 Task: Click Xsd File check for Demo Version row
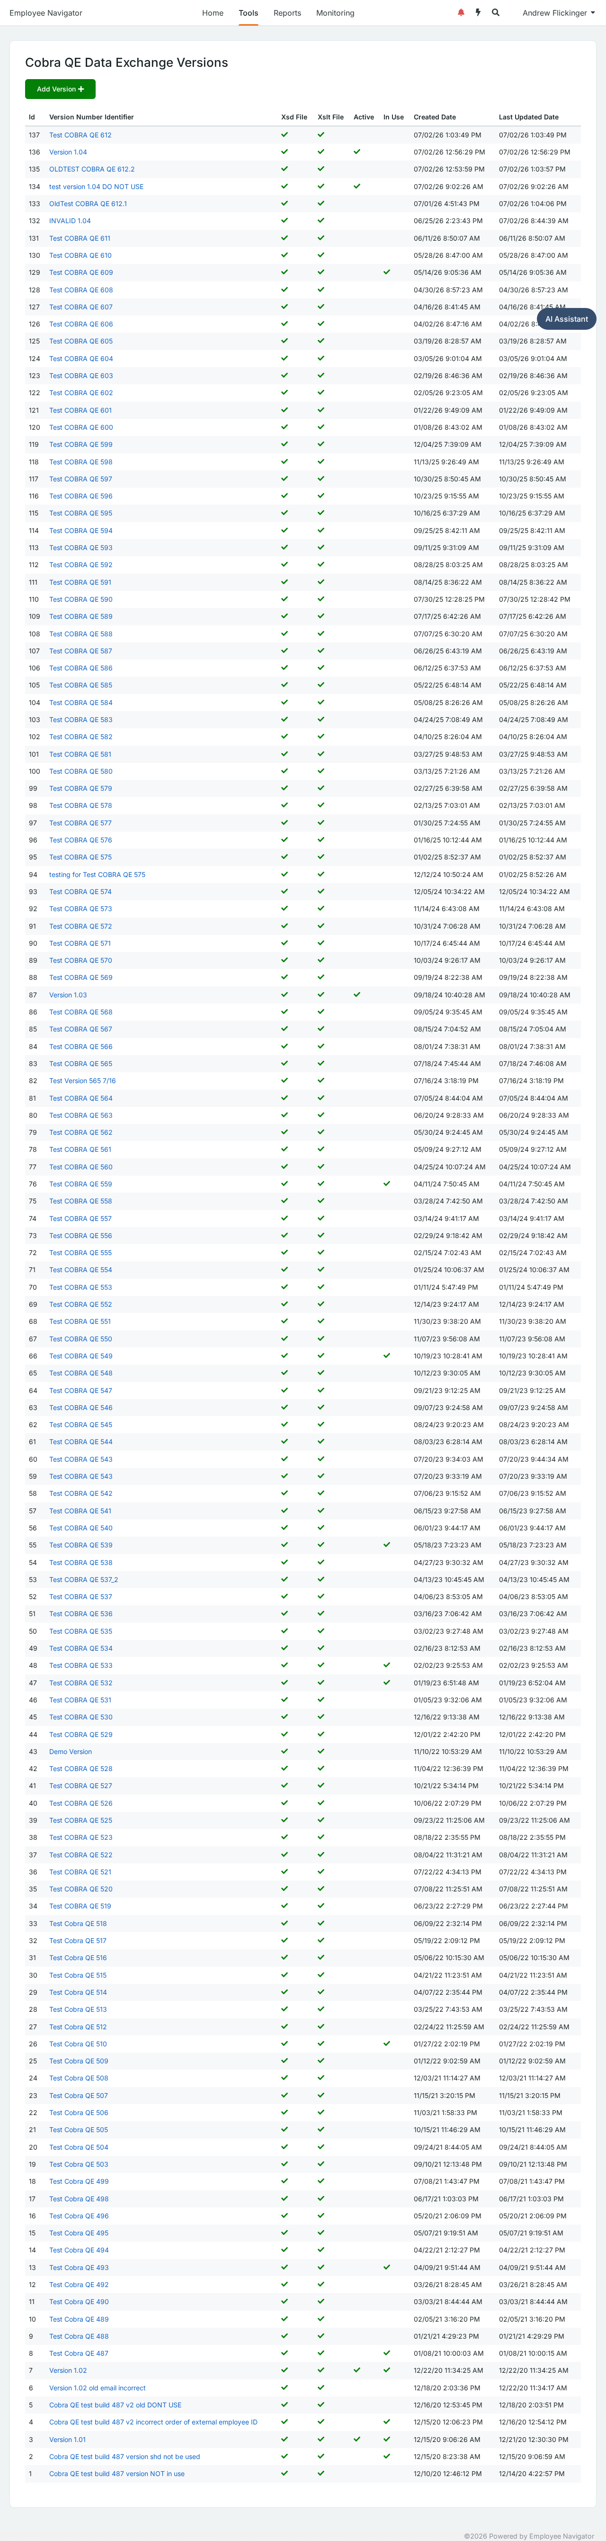tap(285, 1751)
